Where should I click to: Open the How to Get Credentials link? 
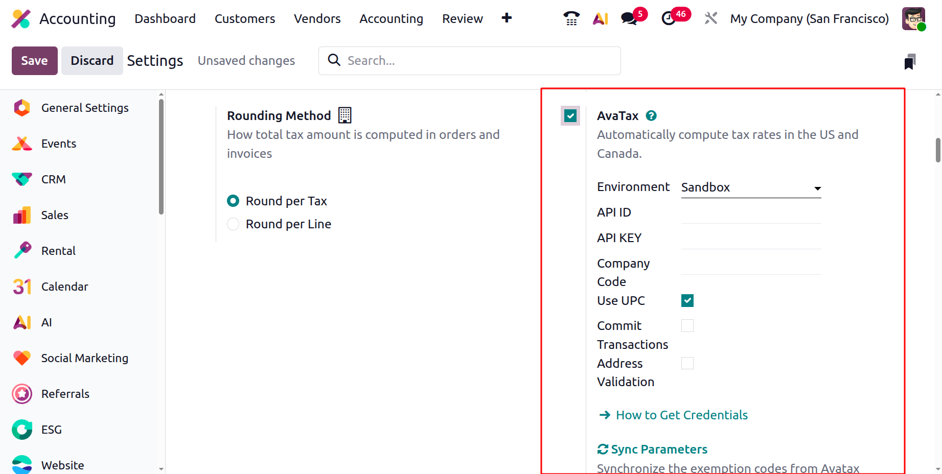(681, 415)
